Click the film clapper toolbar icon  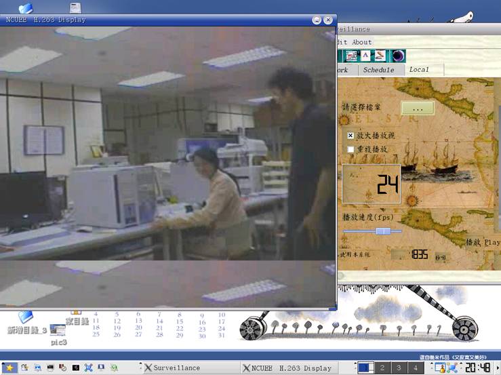pos(351,56)
